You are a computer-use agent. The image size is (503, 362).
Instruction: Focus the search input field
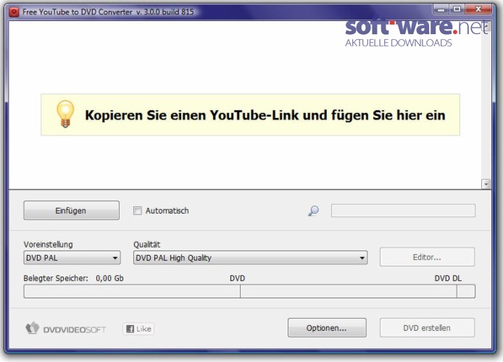[x=403, y=211]
